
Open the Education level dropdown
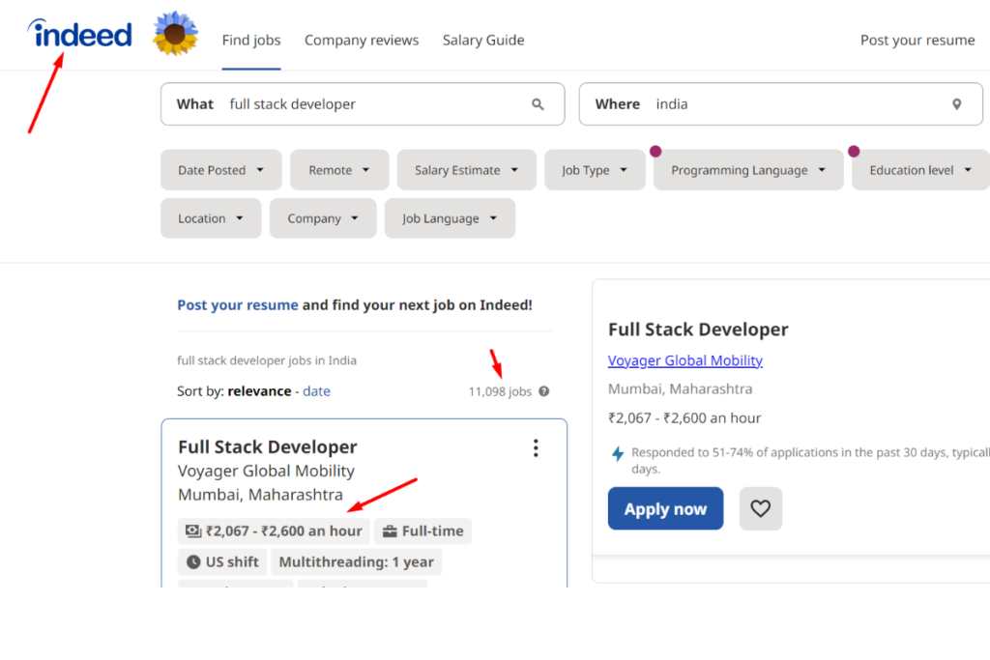pyautogui.click(x=919, y=169)
